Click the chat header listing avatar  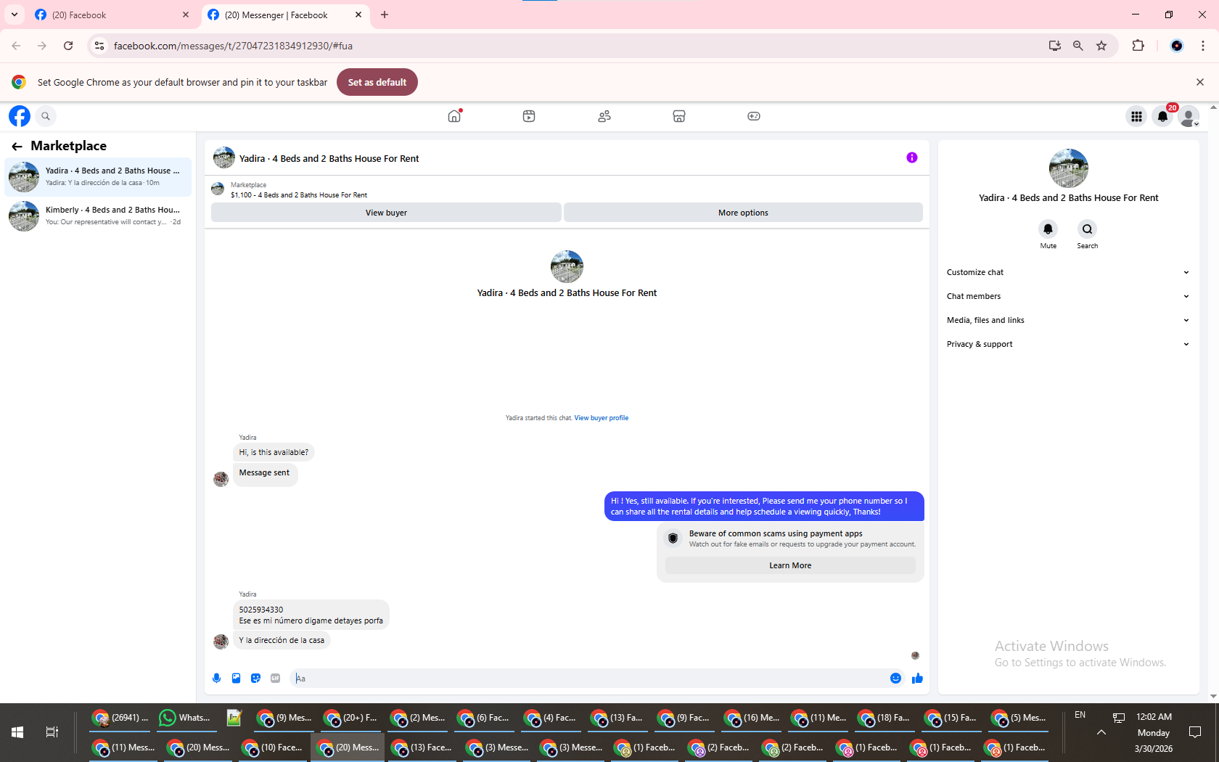(224, 158)
